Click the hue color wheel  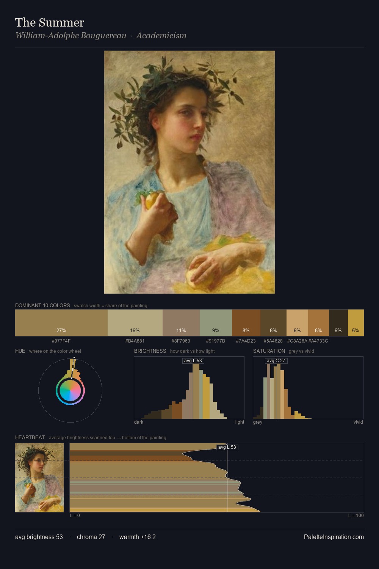70,390
